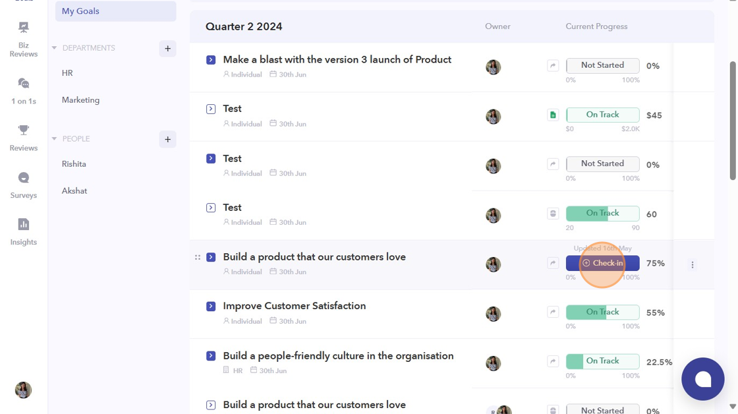Open Biz Reviews in the sidebar
Viewport: 738px width, 414px height.
pos(24,38)
